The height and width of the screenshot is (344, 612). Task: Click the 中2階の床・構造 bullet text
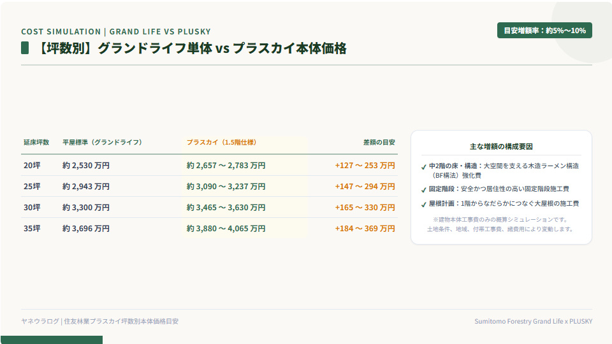[x=504, y=171]
